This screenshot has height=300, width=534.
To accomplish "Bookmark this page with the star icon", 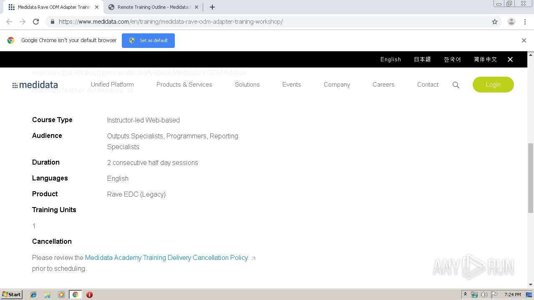I will pos(495,22).
